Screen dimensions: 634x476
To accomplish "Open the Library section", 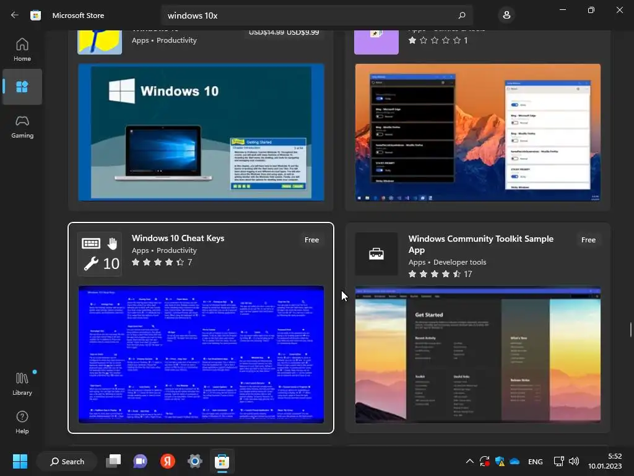I will tap(22, 384).
